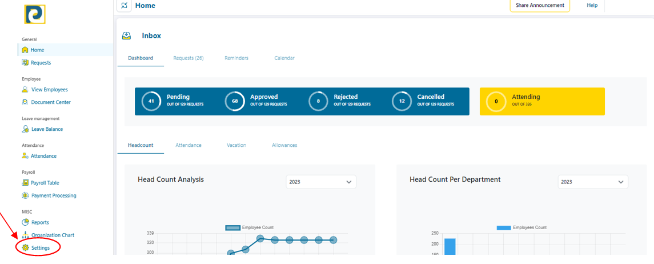Click the Rejected count circle showing 8
Viewport: 654px width, 264px height.
click(x=318, y=101)
